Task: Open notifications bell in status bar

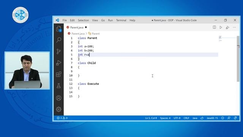Action: pos(235,118)
